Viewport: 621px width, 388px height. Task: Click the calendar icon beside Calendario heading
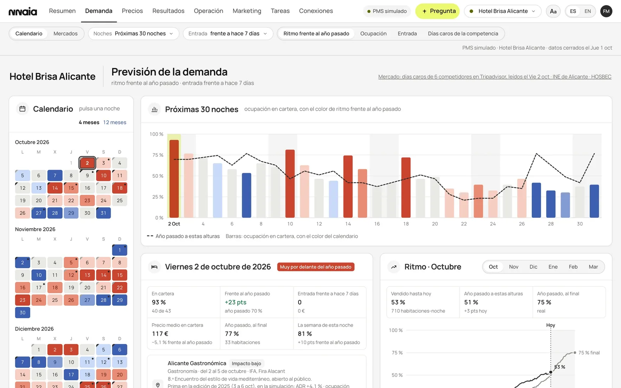pos(23,109)
